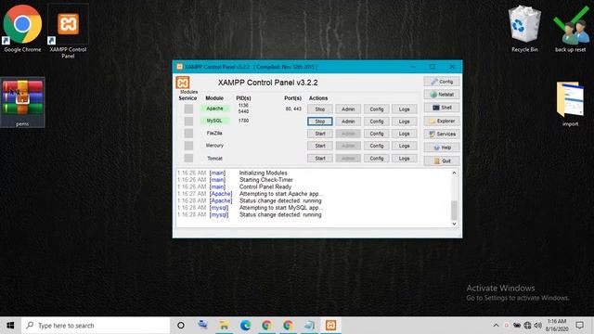Switch to XAMPP taskbar button
This screenshot has width=594, height=334.
[330, 326]
